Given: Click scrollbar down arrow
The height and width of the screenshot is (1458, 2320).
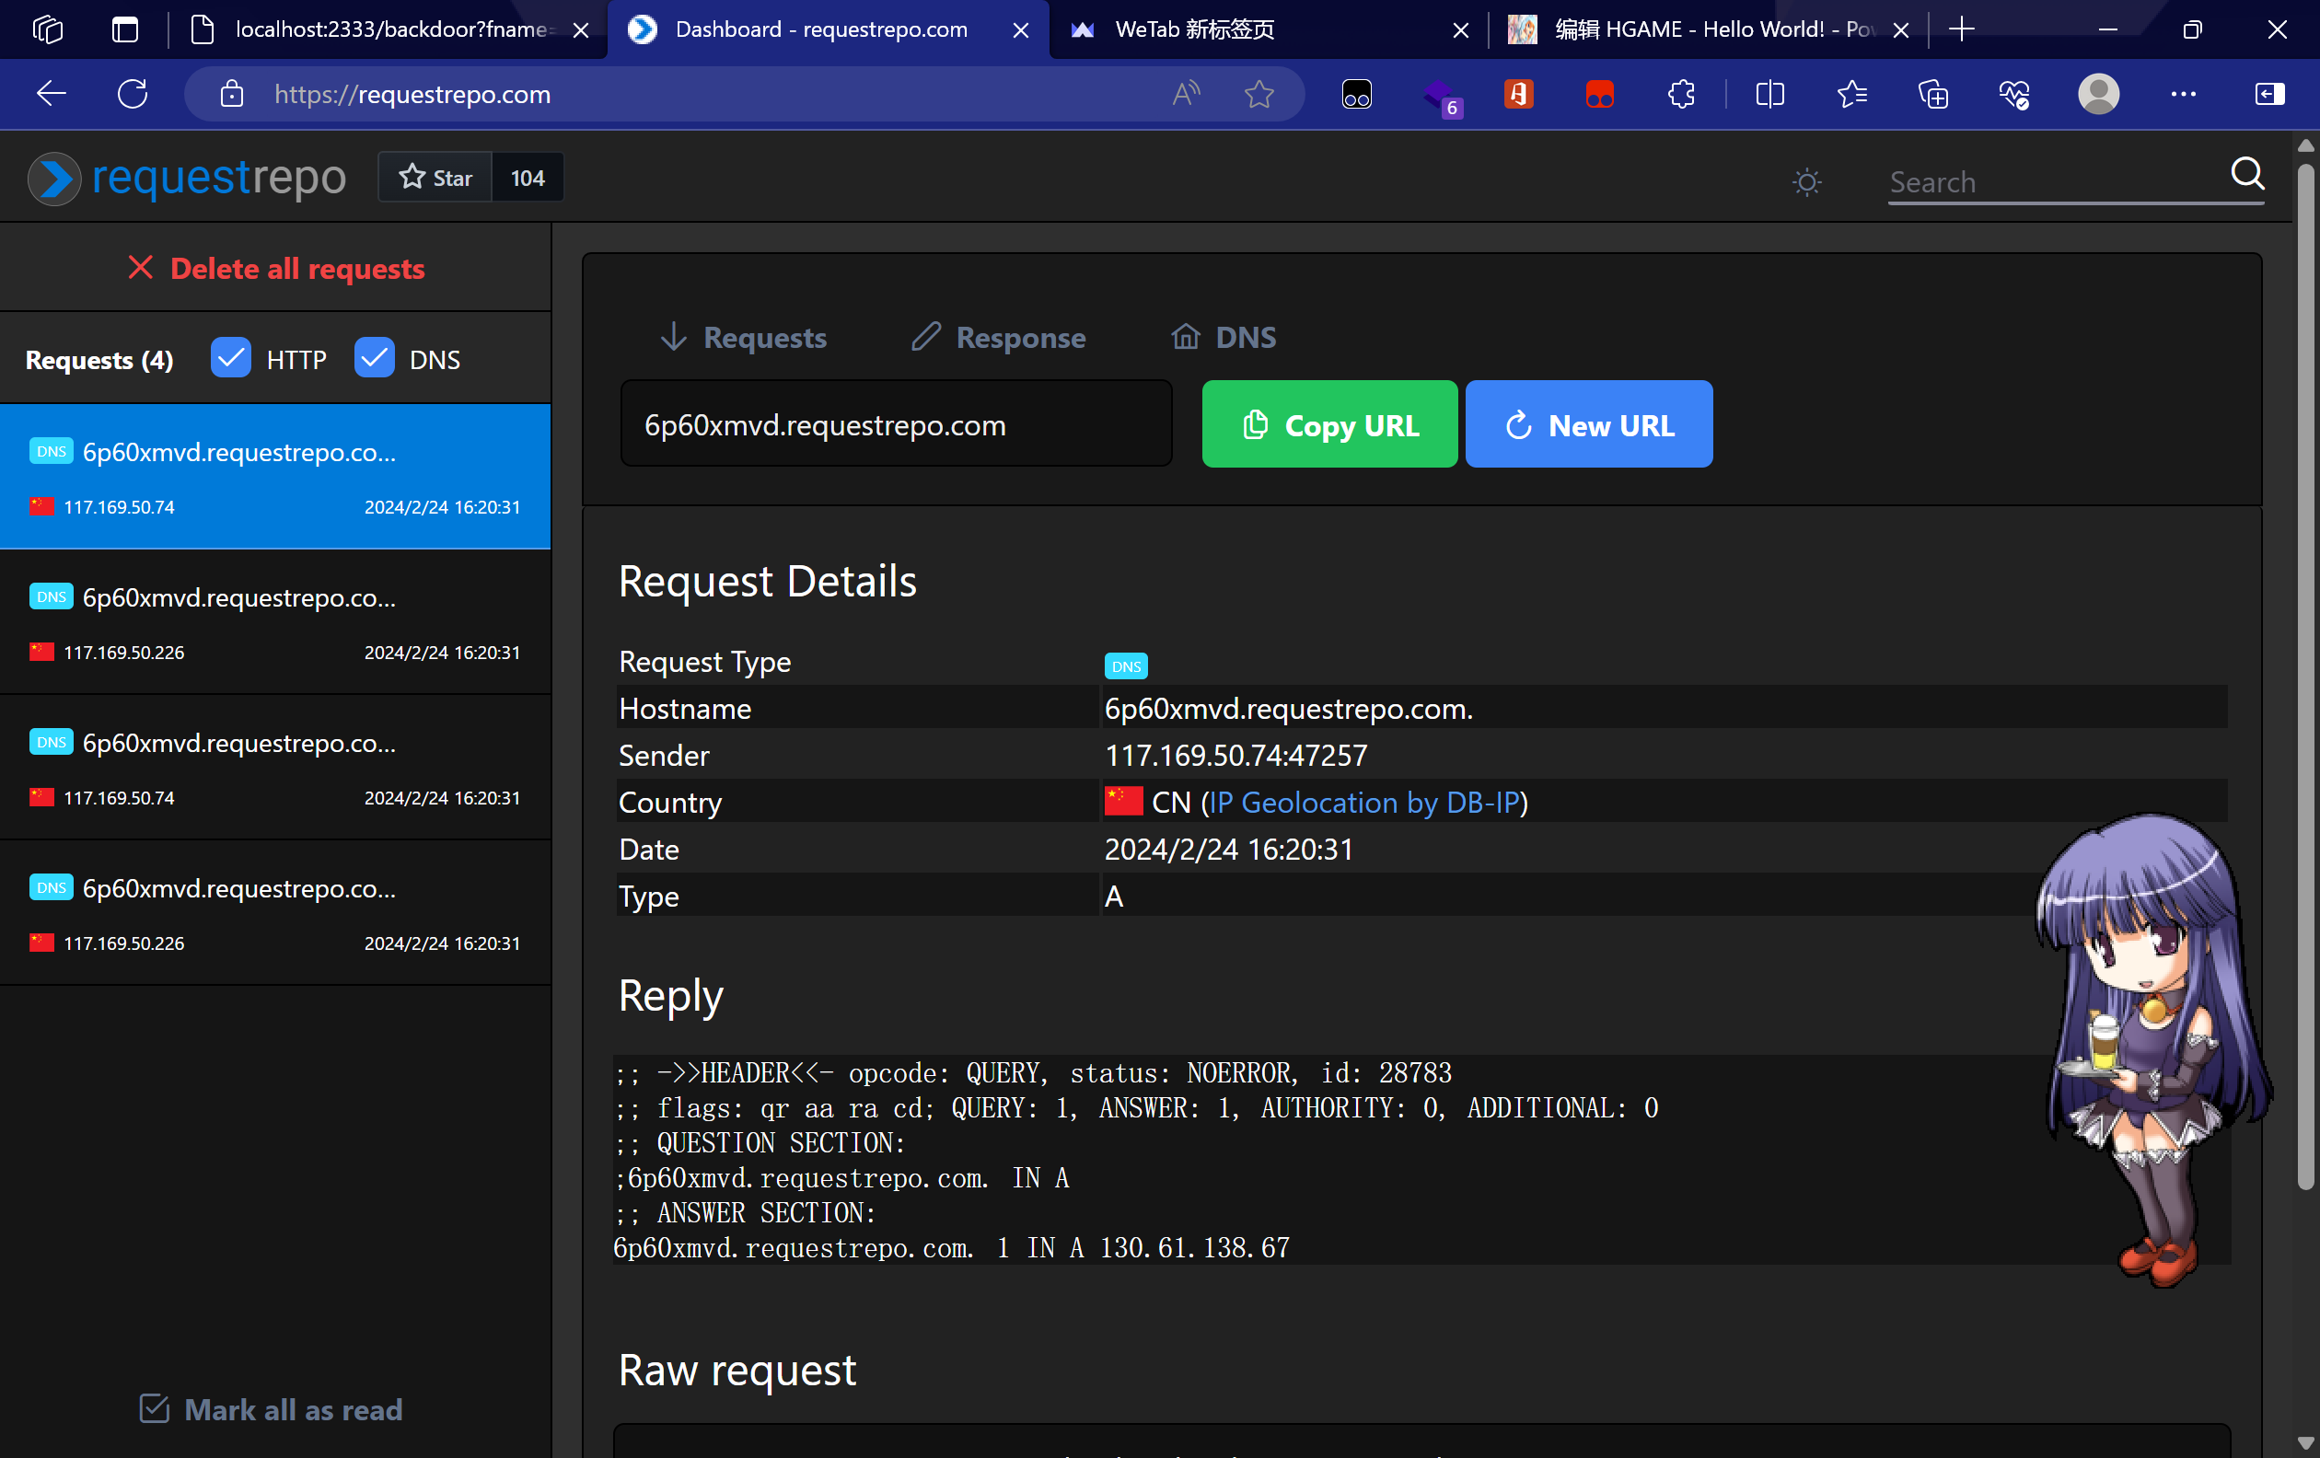Looking at the screenshot, I should (x=2305, y=1443).
